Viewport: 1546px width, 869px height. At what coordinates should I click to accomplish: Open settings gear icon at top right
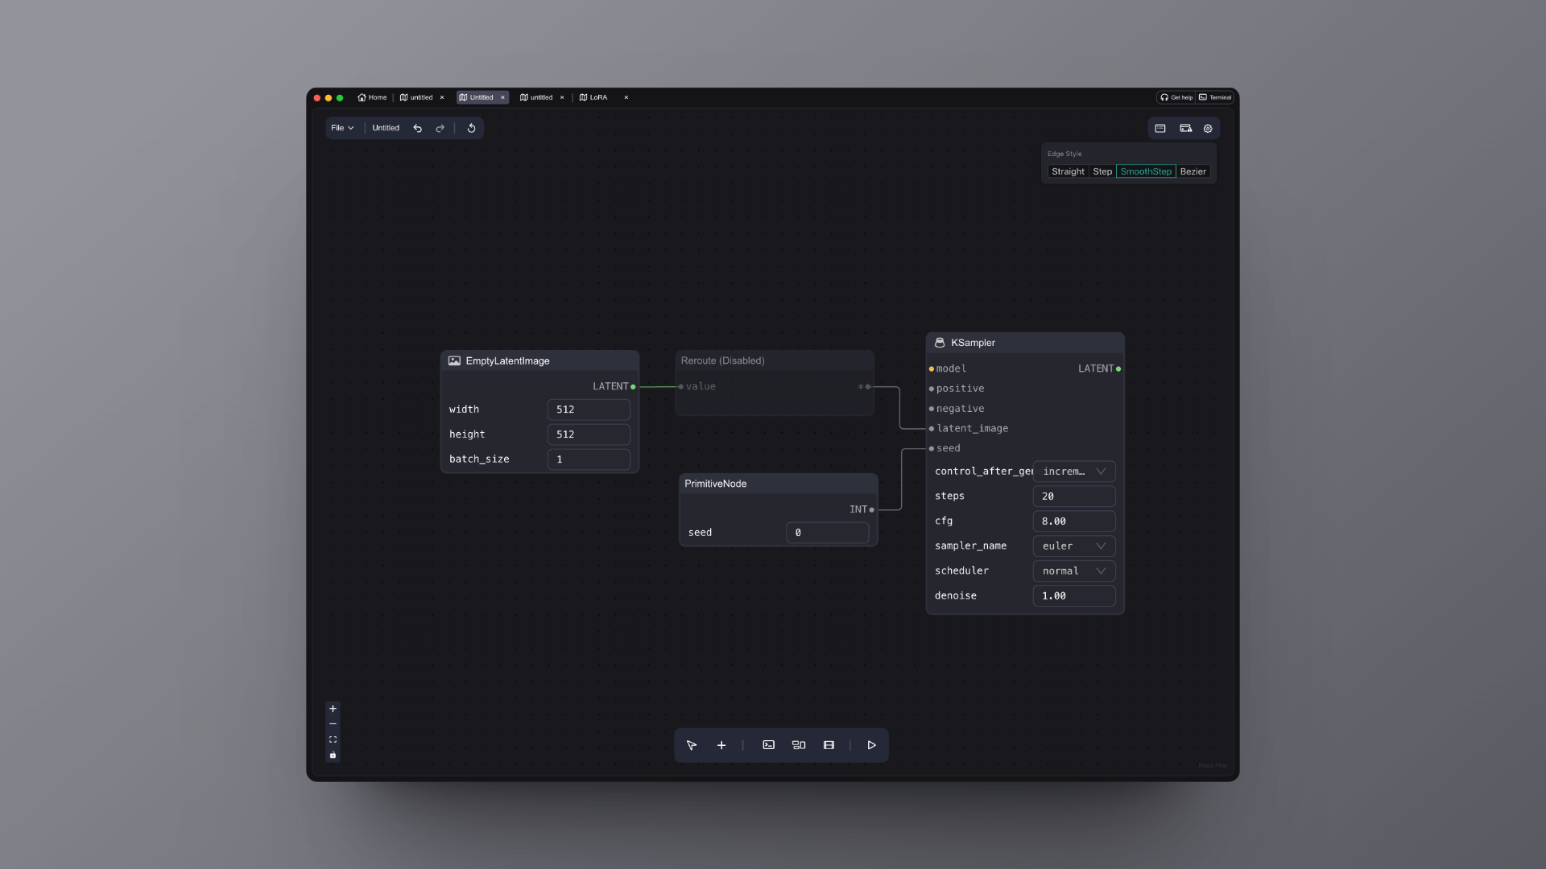click(1208, 129)
